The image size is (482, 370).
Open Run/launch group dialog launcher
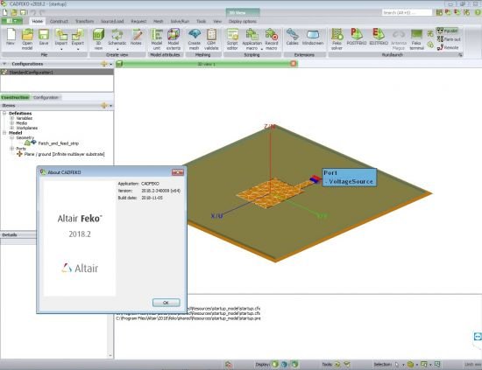pos(460,55)
